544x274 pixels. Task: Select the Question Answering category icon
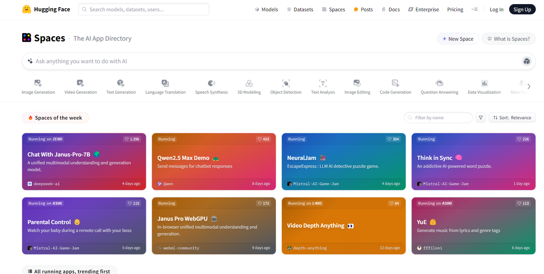(439, 83)
